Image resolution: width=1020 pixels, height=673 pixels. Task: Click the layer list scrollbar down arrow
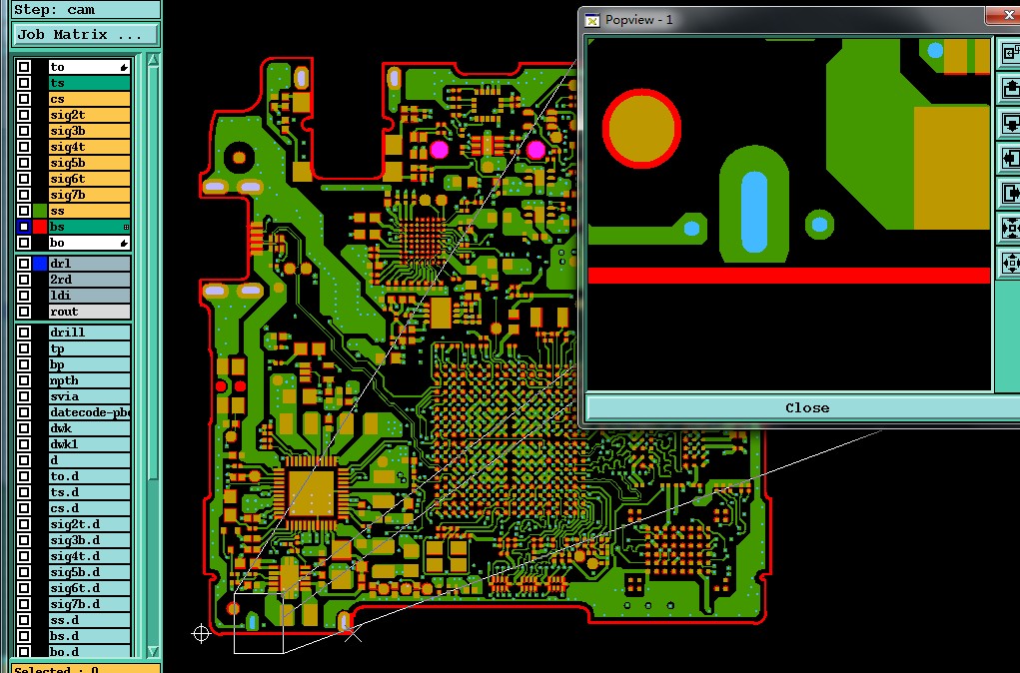click(x=153, y=652)
